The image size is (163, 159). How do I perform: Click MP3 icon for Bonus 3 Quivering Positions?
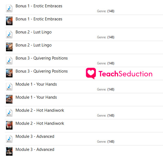pos(9,60)
